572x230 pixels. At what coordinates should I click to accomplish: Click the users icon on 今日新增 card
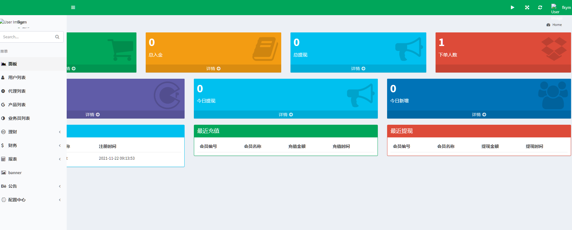coord(553,95)
